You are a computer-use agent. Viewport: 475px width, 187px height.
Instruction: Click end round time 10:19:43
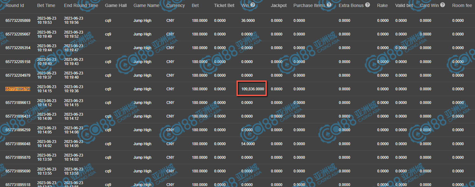73,62
